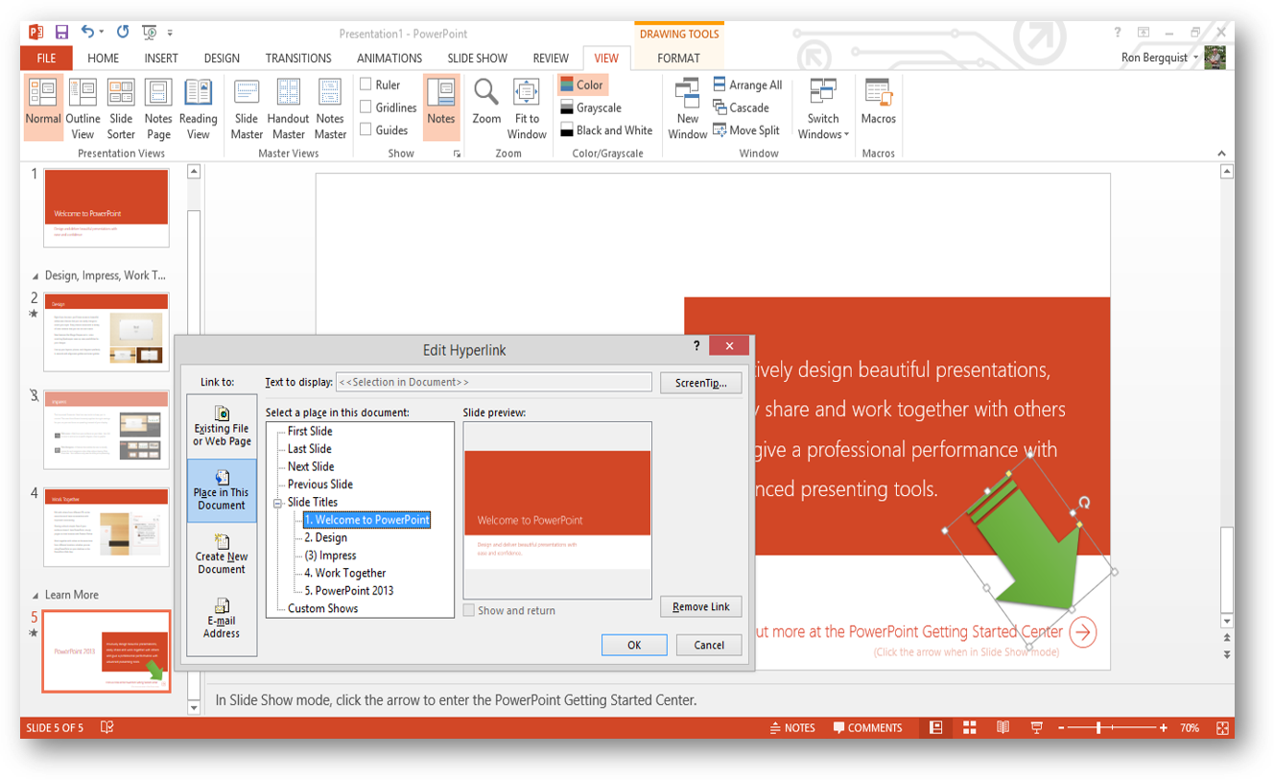Screen dimensions: 1274x780
Task: Click the Slide Sorter view icon
Action: pyautogui.click(x=121, y=94)
